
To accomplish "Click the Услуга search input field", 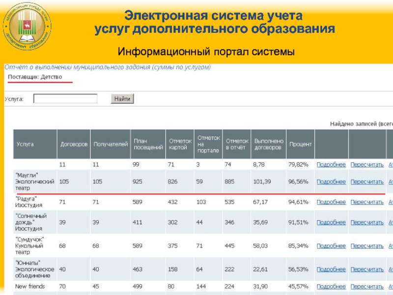I will (65, 99).
